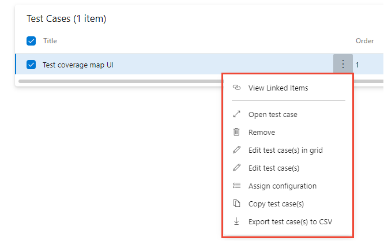Open the three-dot More actions menu
Screen dimensions: 384x241
pos(343,64)
